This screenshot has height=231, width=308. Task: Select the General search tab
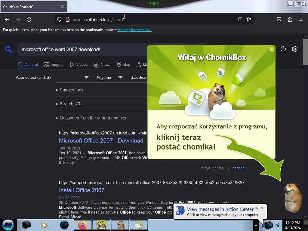tap(28, 65)
